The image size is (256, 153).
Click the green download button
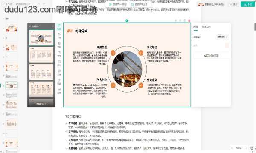click(247, 4)
